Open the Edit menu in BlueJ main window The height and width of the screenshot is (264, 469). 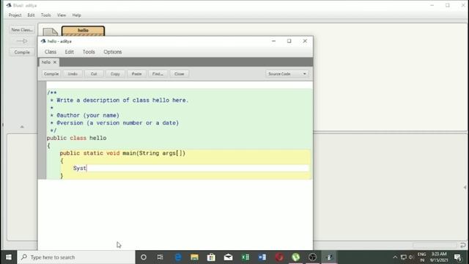pos(31,15)
